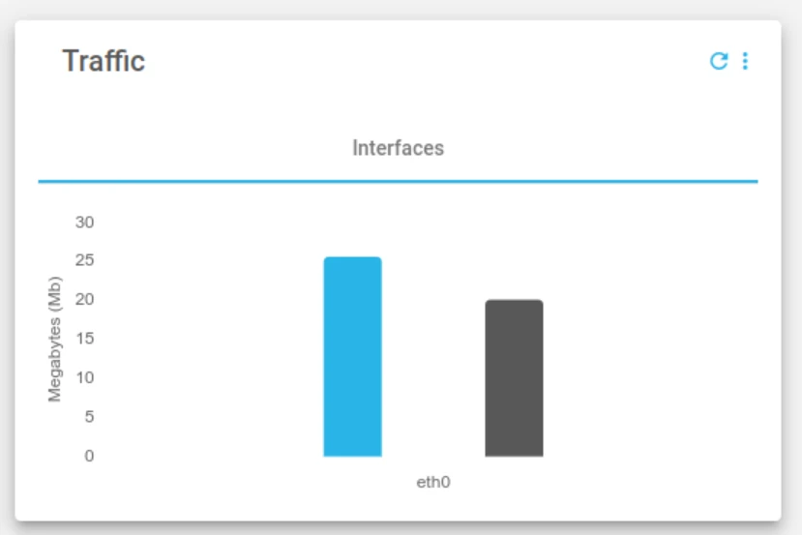Image resolution: width=802 pixels, height=535 pixels.
Task: Open the three-dot more options menu
Action: point(745,61)
